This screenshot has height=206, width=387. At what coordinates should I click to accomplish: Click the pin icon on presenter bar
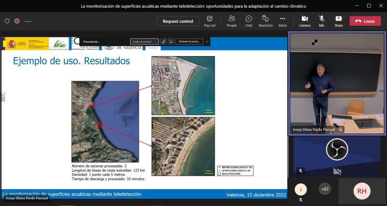tap(207, 42)
